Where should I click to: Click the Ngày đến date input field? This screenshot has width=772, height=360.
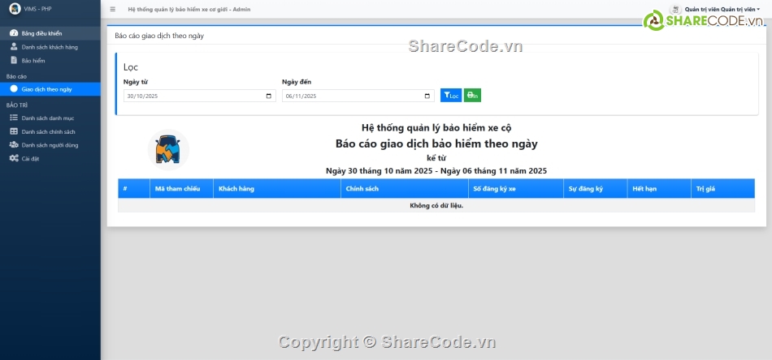358,96
